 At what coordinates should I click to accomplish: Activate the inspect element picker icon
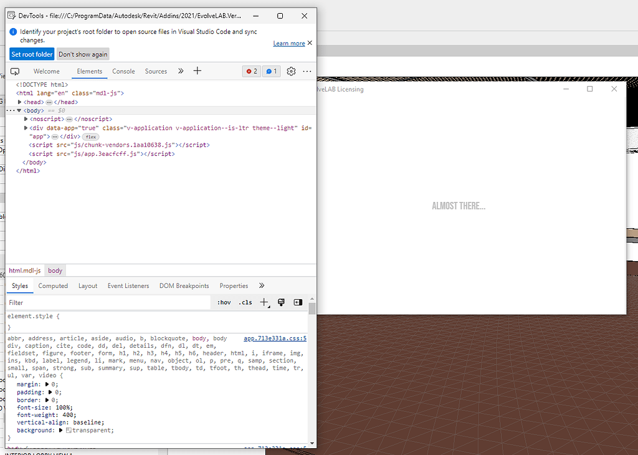16,72
